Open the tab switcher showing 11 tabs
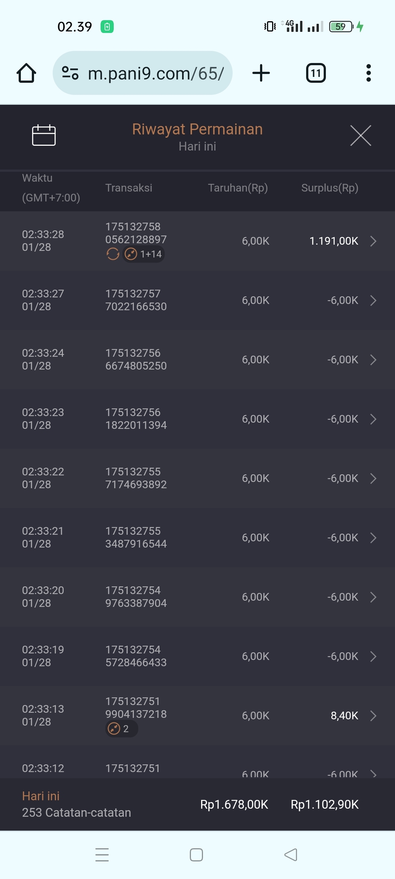Image resolution: width=395 pixels, height=879 pixels. (x=316, y=73)
